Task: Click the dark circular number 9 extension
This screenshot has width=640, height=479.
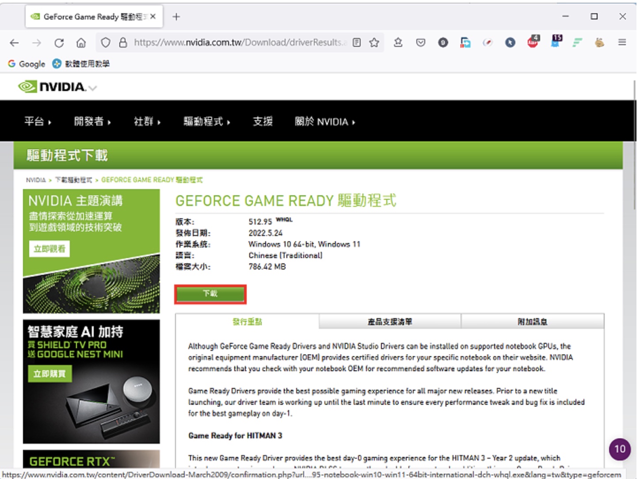Action: (443, 42)
